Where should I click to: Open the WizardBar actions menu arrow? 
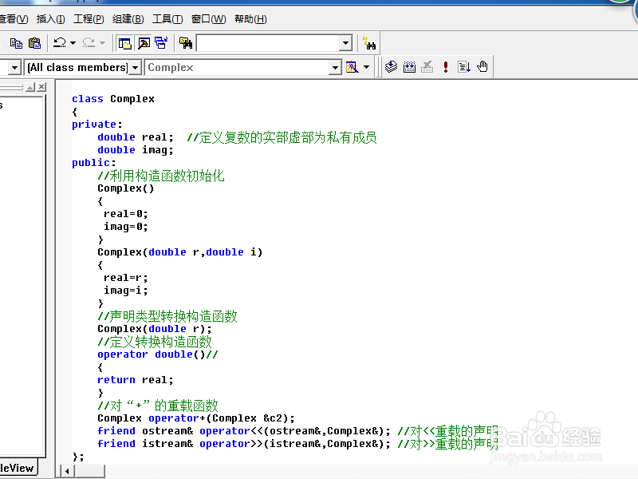pyautogui.click(x=366, y=67)
